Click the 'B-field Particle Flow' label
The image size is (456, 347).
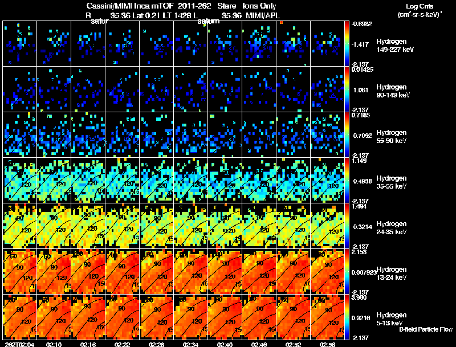point(426,329)
